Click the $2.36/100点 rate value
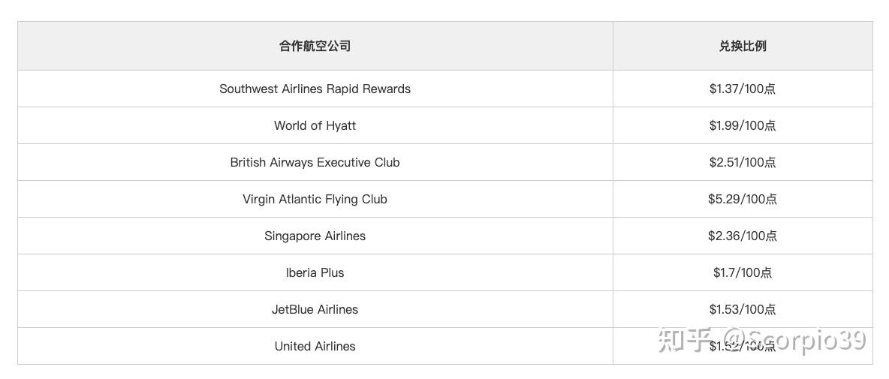Image resolution: width=889 pixels, height=379 pixels. click(x=742, y=236)
